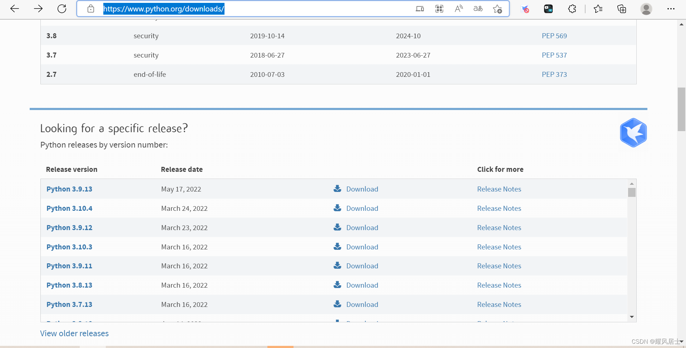Open the QR code grid icon
This screenshot has width=686, height=348.
[x=439, y=9]
